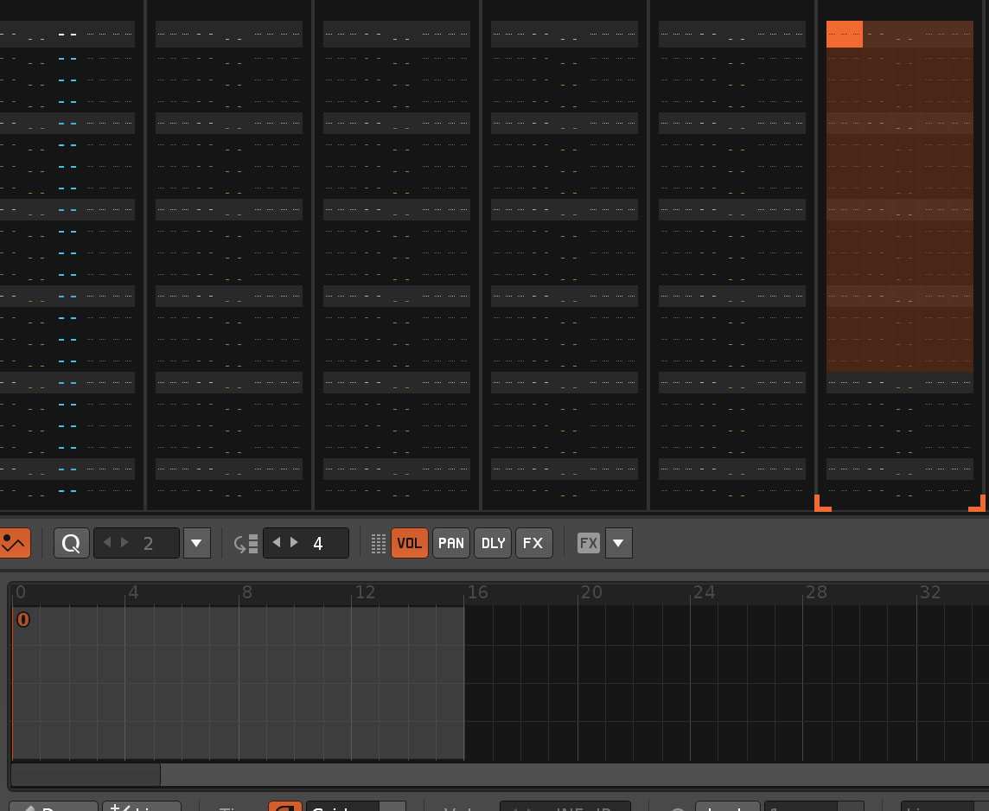Click the edit step number field showing 4
The height and width of the screenshot is (811, 989).
tap(319, 543)
